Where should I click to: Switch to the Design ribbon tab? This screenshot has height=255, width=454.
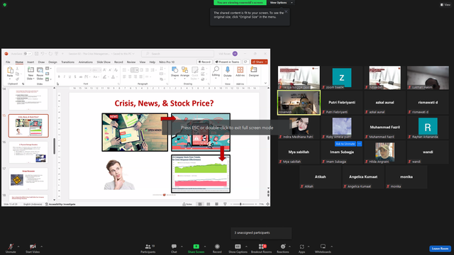point(52,62)
